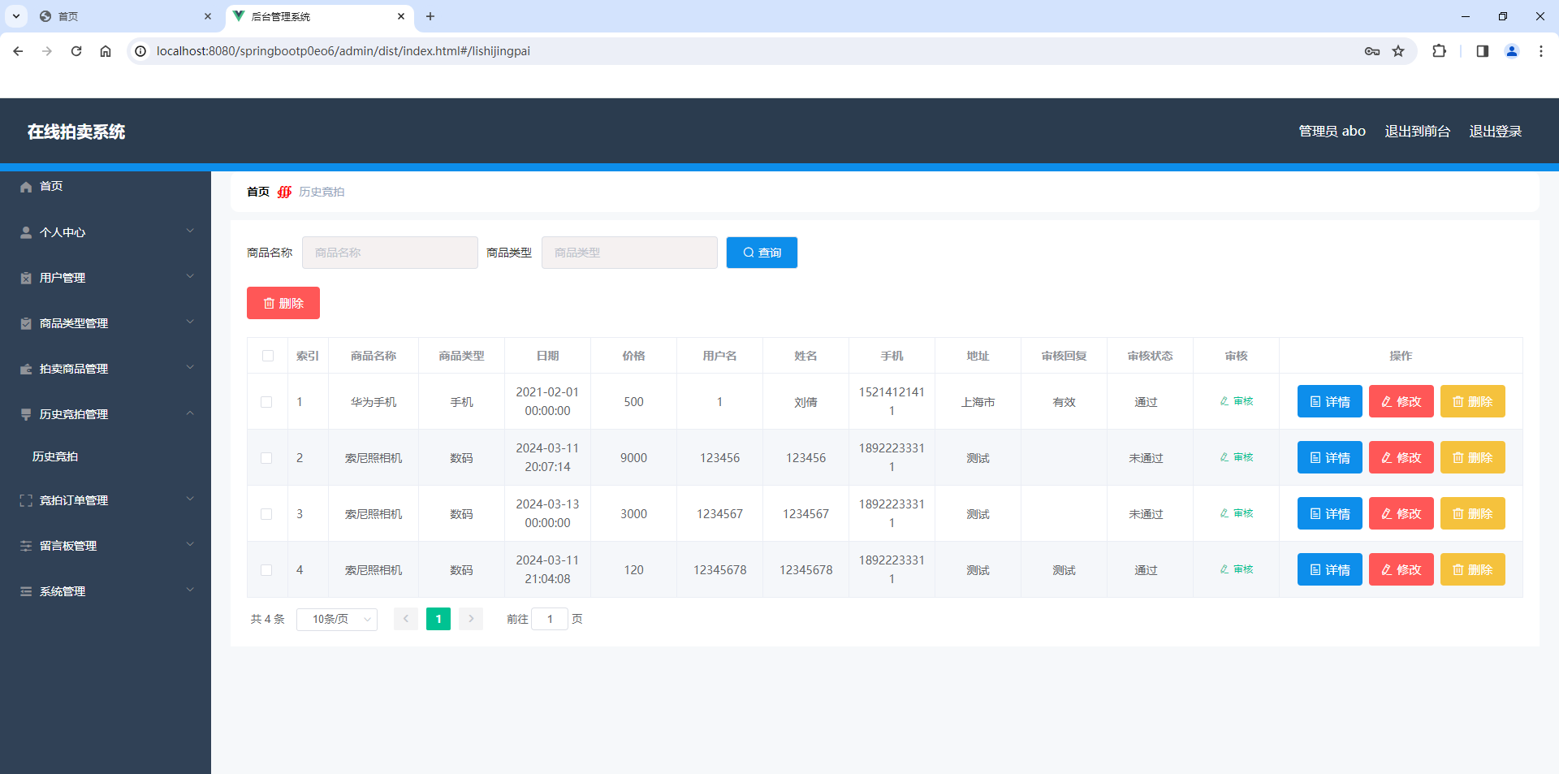This screenshot has height=774, width=1559.
Task: Open the 10条/页 page size dropdown
Action: click(337, 619)
